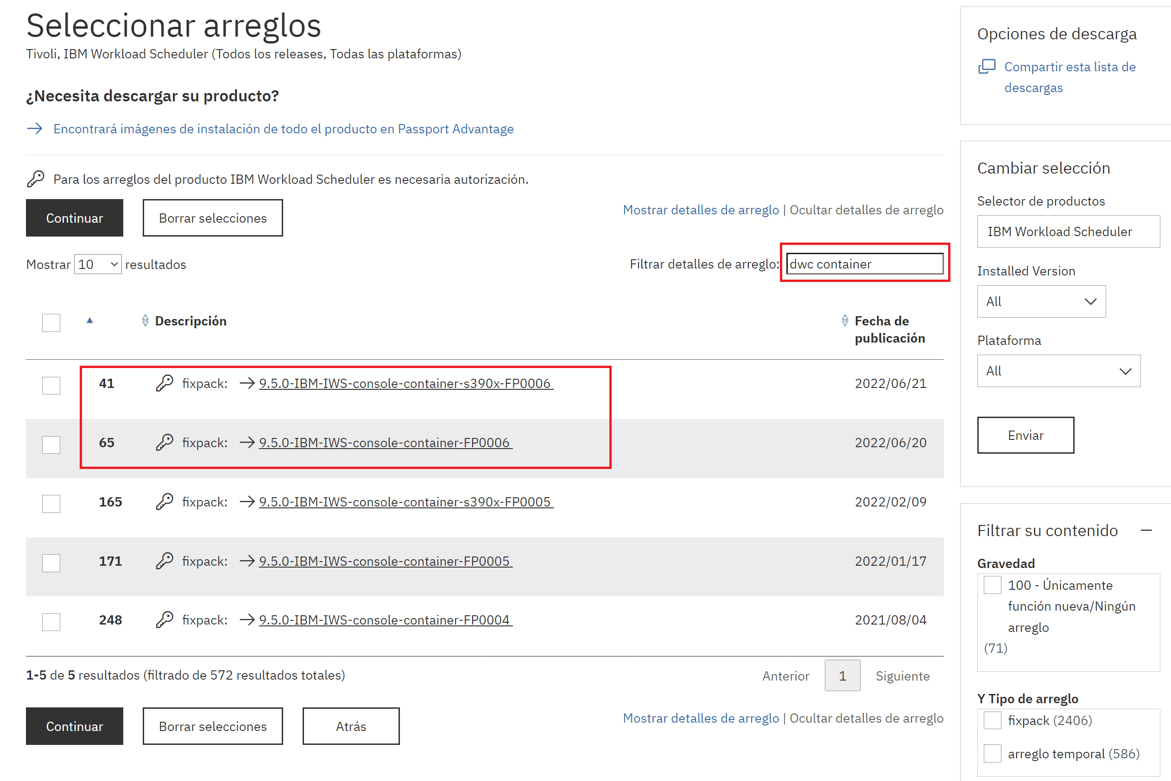This screenshot has width=1171, height=781.
Task: Collapse Filtrar su contenido with minus icon
Action: coord(1146,531)
